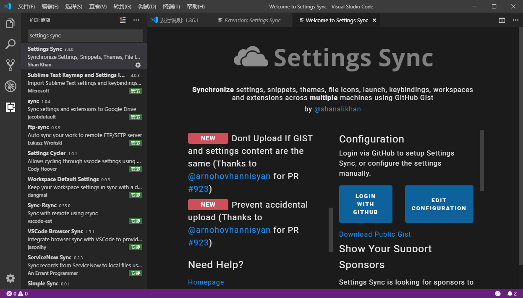The width and height of the screenshot is (523, 298).
Task: Open editor More Actions menu top right
Action: tap(515, 20)
